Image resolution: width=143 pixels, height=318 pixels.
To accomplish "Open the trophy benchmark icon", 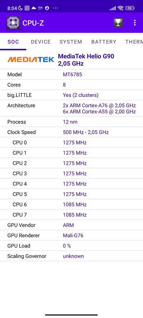I will [118, 23].
